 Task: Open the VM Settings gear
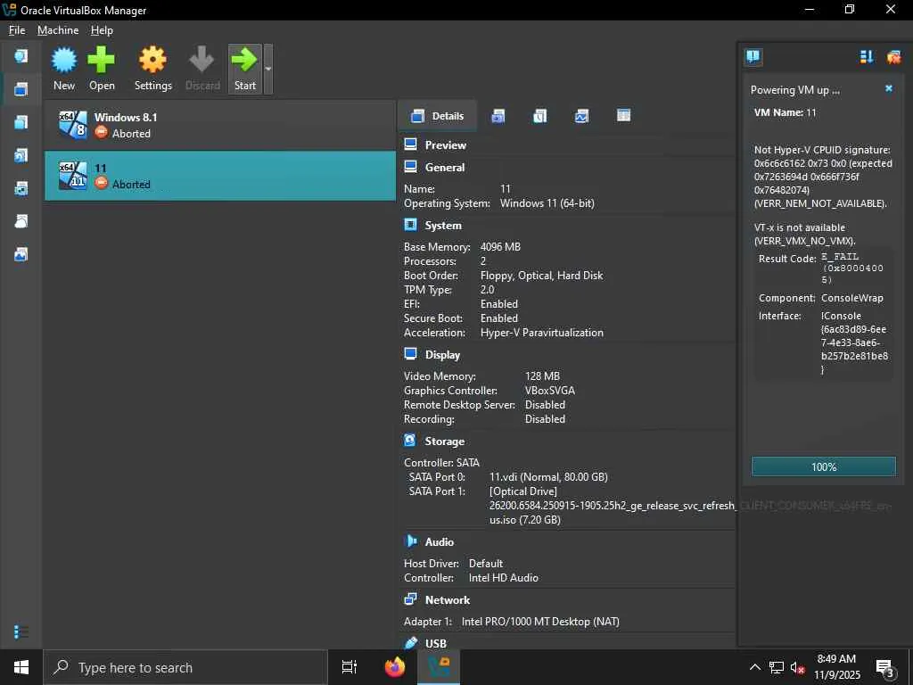[x=153, y=69]
